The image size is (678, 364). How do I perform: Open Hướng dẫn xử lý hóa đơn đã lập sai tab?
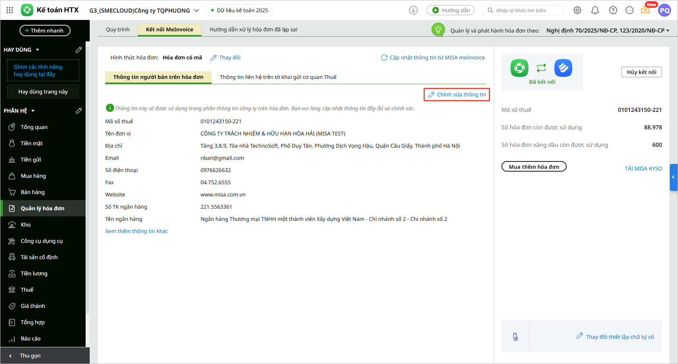tap(253, 29)
